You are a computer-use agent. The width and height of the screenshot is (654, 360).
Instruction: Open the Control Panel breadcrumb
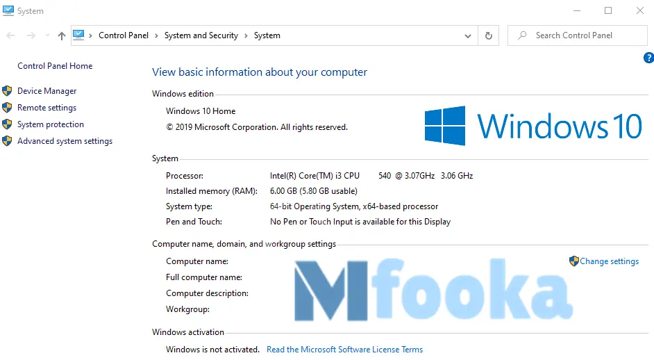click(124, 35)
